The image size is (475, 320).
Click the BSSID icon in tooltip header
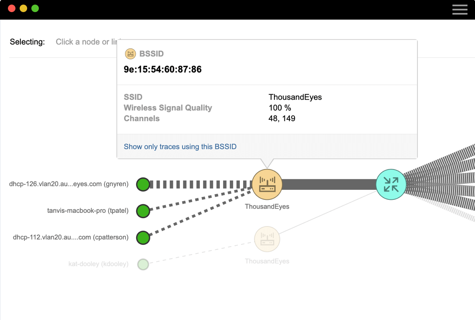coord(130,54)
